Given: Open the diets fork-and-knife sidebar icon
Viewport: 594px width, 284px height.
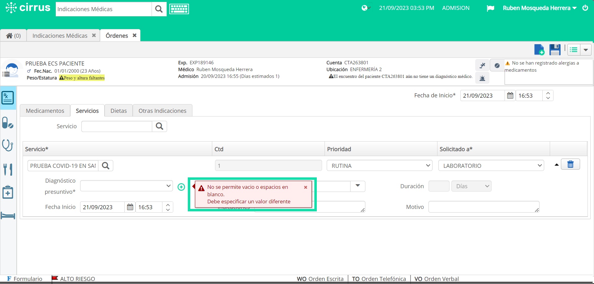Looking at the screenshot, I should (x=8, y=169).
